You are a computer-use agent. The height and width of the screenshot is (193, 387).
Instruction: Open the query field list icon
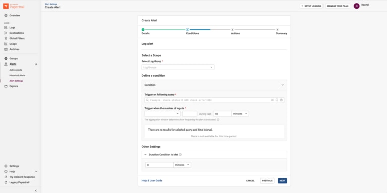click(x=272, y=100)
